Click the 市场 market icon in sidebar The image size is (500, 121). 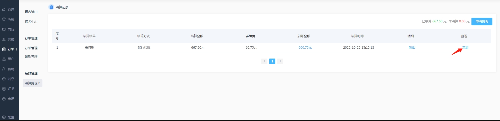click(x=4, y=99)
